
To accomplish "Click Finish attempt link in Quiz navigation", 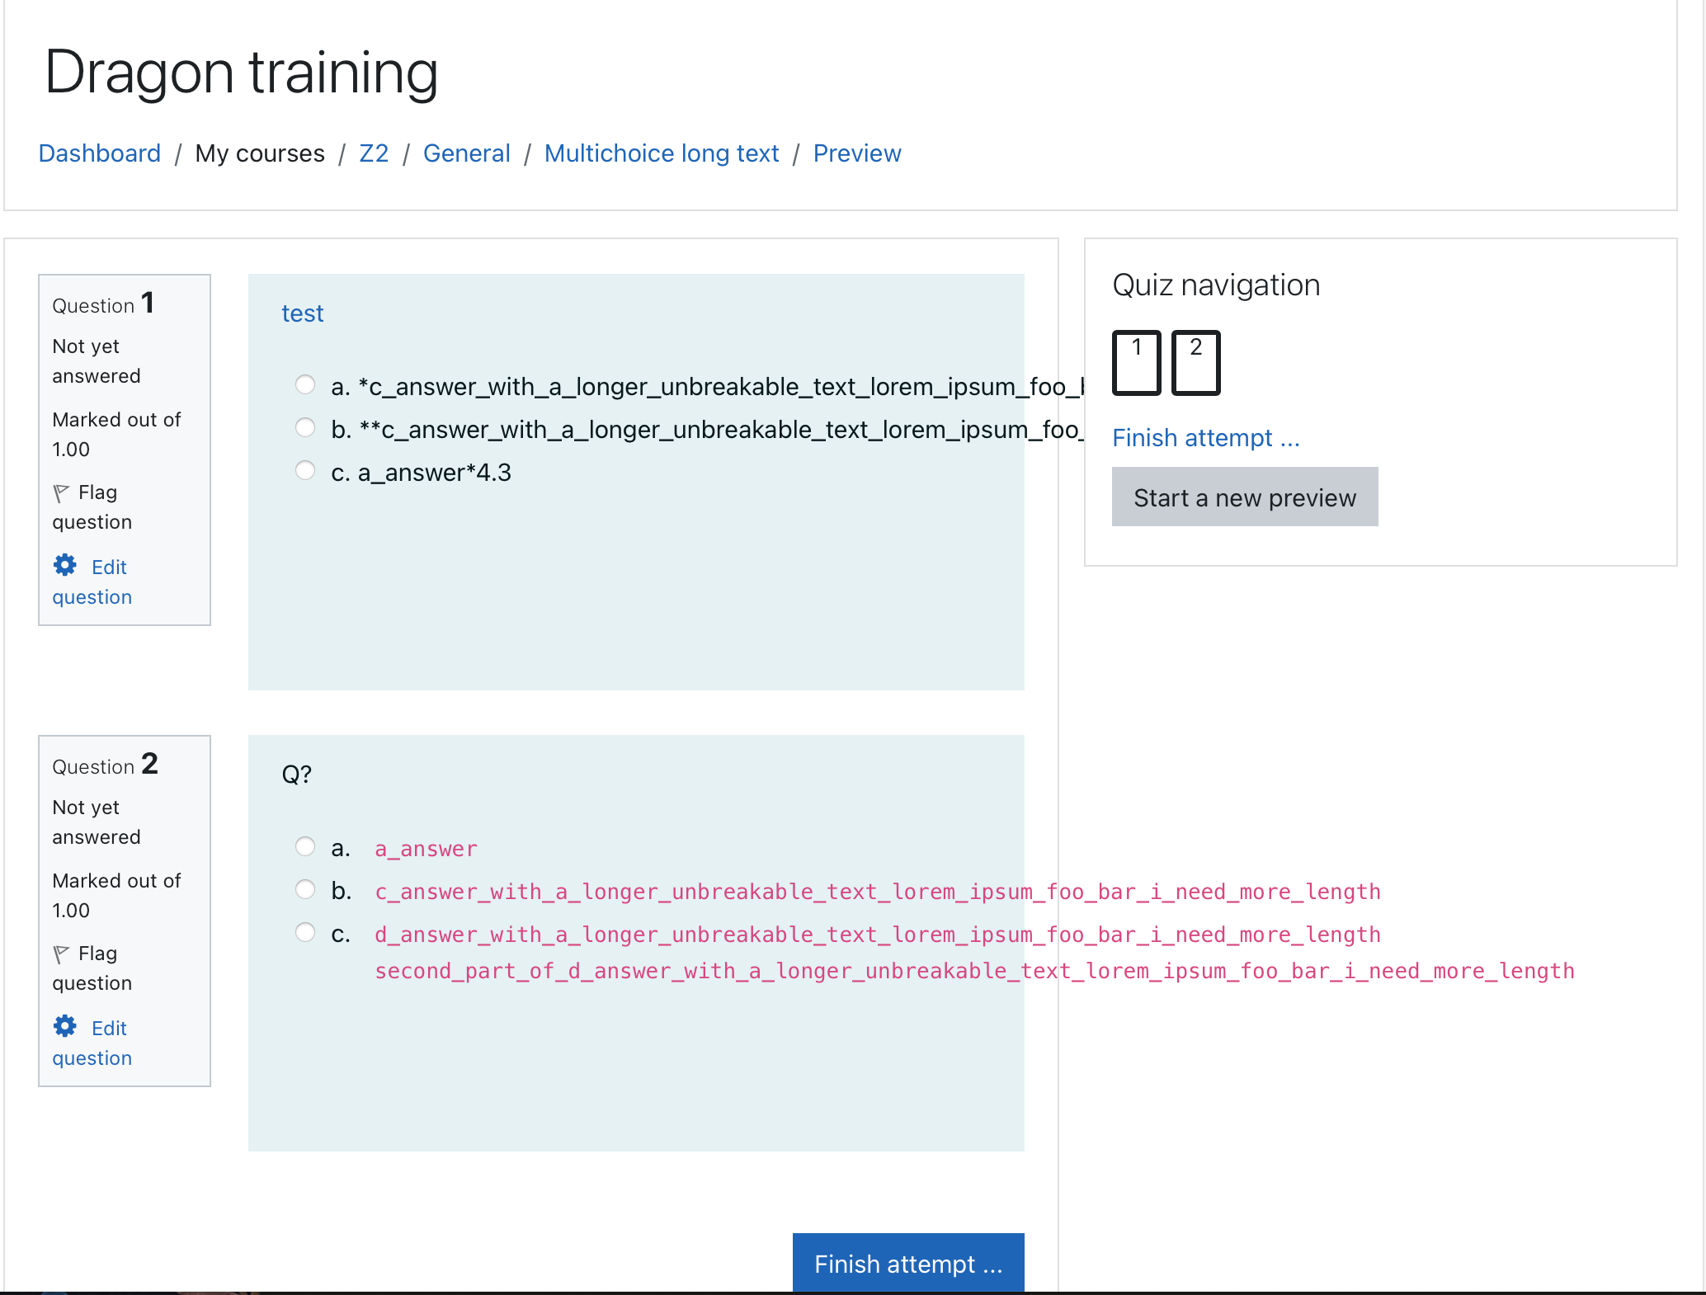I will click(x=1206, y=438).
